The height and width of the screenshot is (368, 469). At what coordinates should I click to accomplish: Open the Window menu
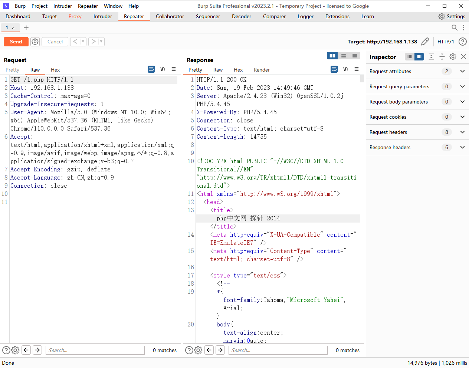[x=113, y=6]
